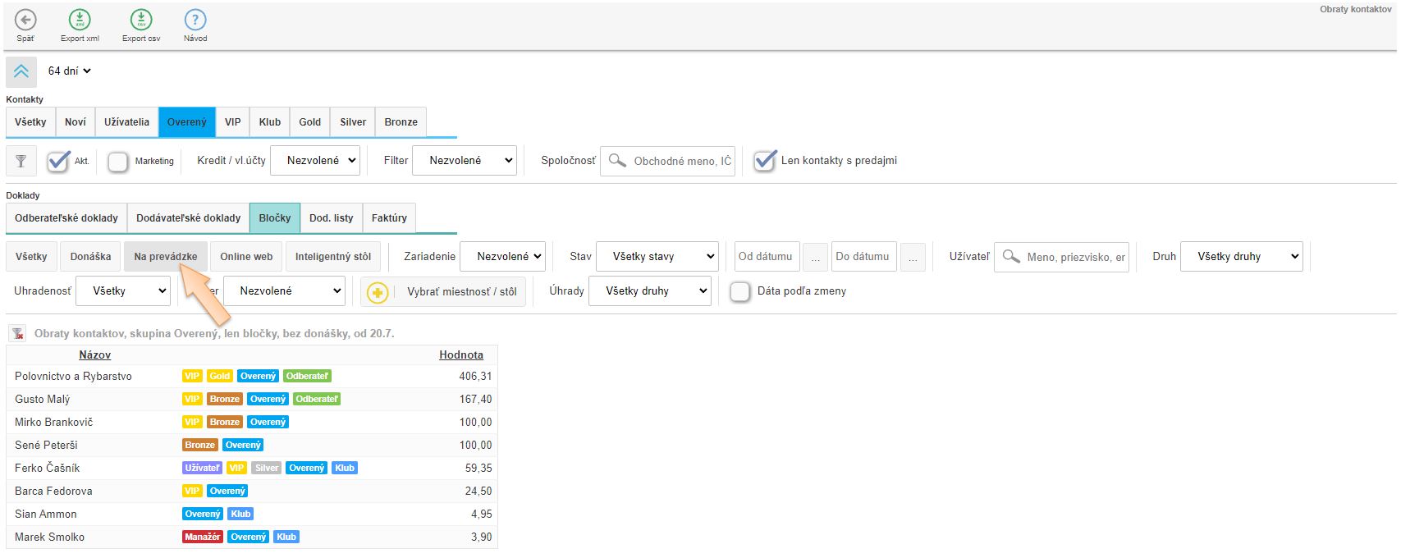Open the Návod help icon

point(195,20)
